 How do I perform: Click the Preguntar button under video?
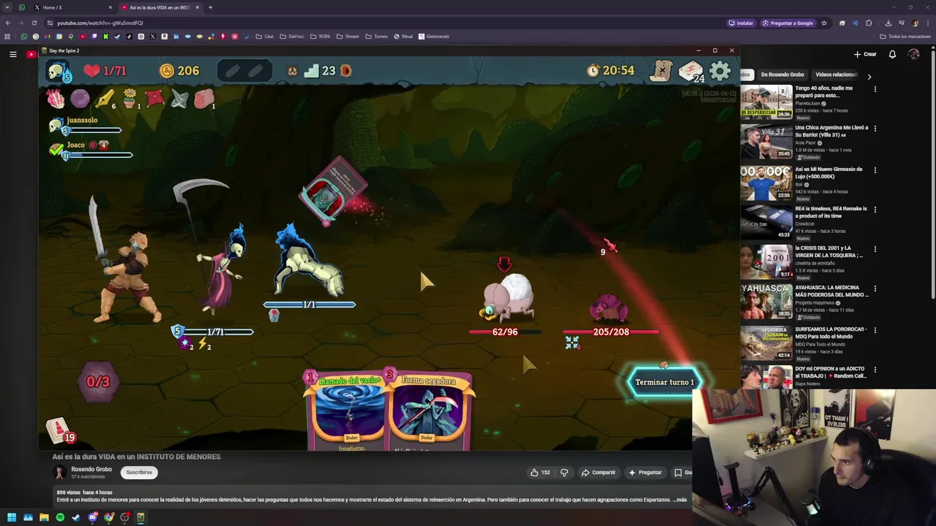(645, 472)
